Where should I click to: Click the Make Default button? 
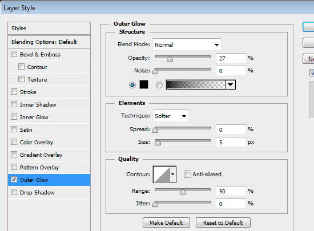[x=166, y=222]
